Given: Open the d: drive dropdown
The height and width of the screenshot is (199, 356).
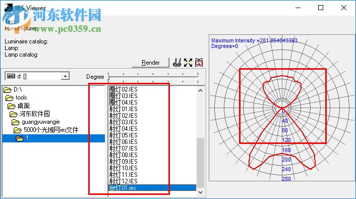Looking at the screenshot, I should [x=65, y=76].
